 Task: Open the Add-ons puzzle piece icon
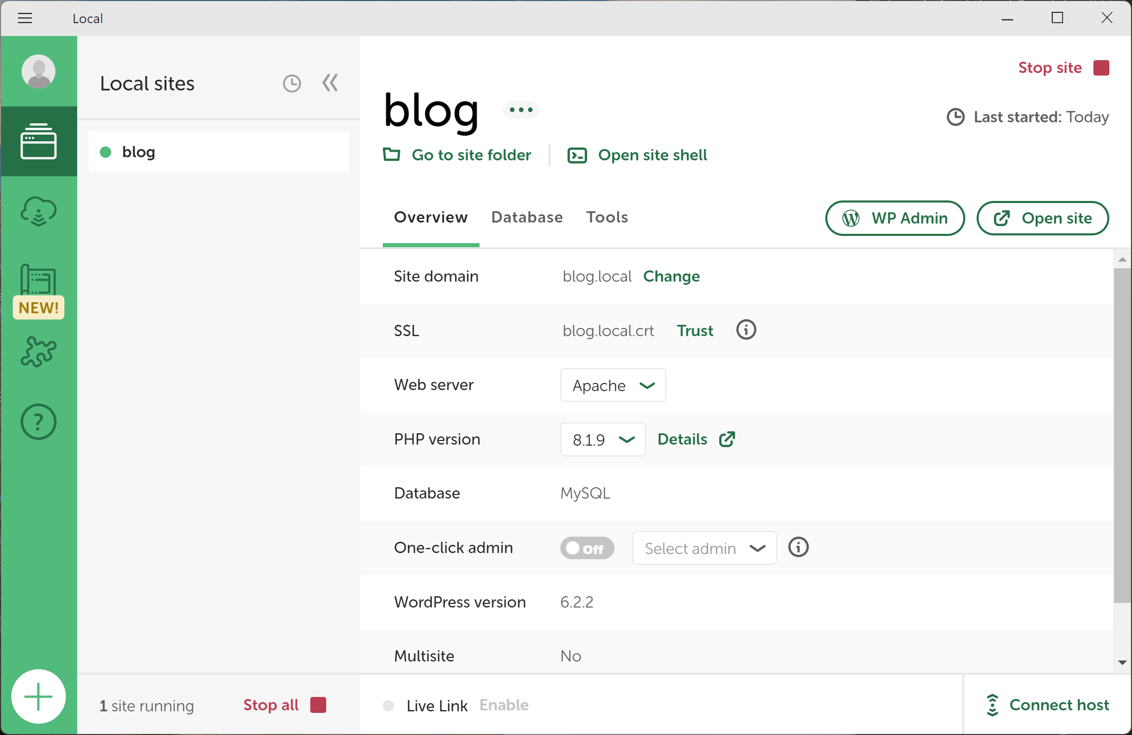pyautogui.click(x=39, y=352)
